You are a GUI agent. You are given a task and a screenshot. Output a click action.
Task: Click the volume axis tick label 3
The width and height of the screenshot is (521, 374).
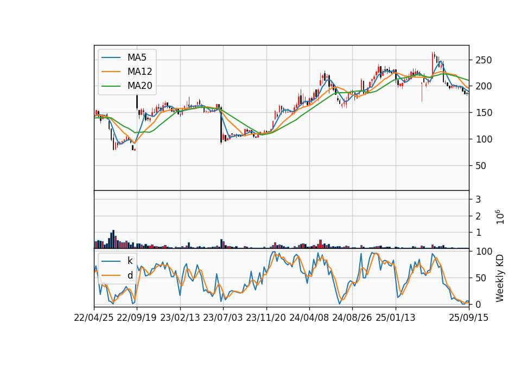[479, 199]
